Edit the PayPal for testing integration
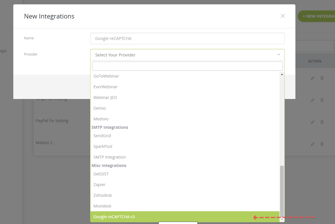 point(313,122)
